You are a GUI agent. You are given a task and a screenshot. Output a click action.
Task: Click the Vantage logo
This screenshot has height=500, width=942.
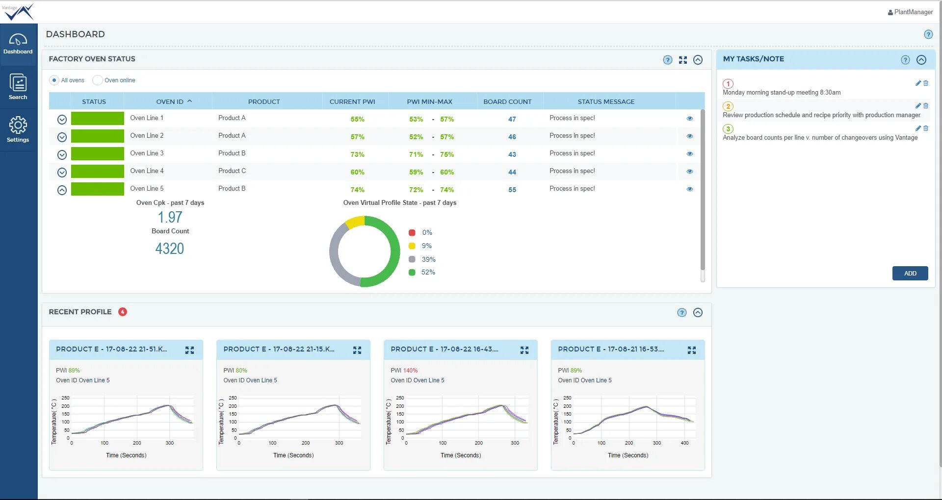[x=18, y=12]
